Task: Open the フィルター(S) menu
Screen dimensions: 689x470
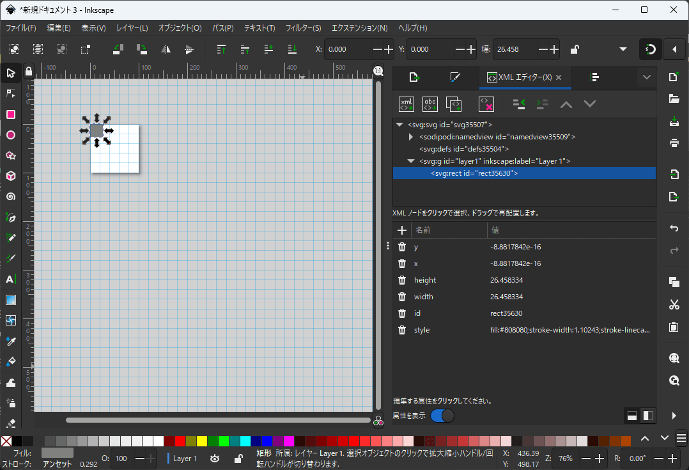Action: click(303, 28)
